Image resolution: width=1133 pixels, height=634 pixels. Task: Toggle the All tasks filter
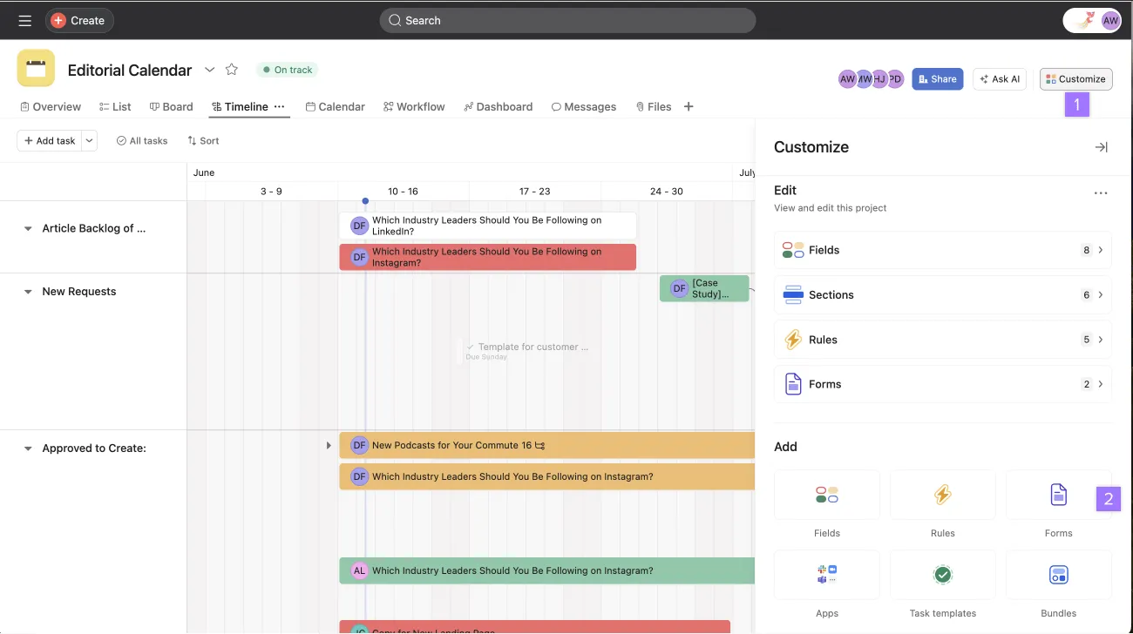point(142,140)
